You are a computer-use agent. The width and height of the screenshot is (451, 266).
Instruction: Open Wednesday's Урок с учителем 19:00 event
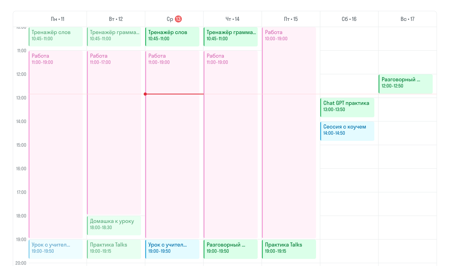pyautogui.click(x=172, y=249)
